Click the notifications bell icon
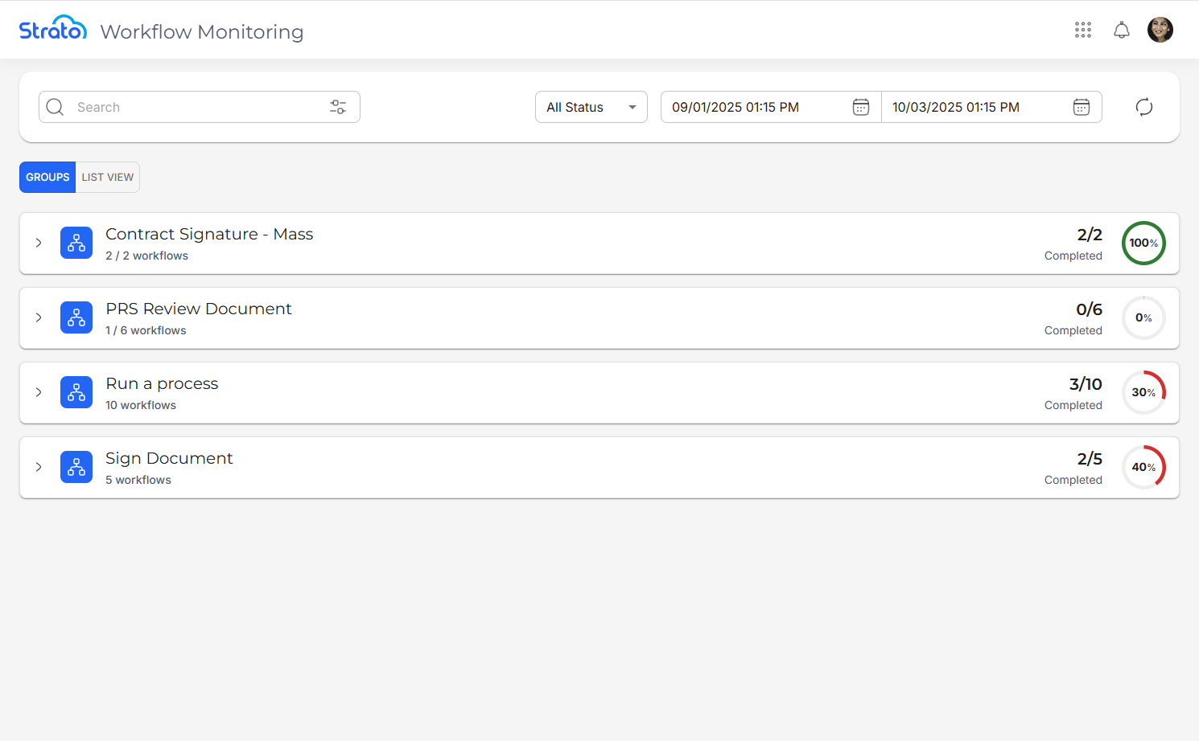Screen dimensions: 1199x741 (x=1122, y=31)
